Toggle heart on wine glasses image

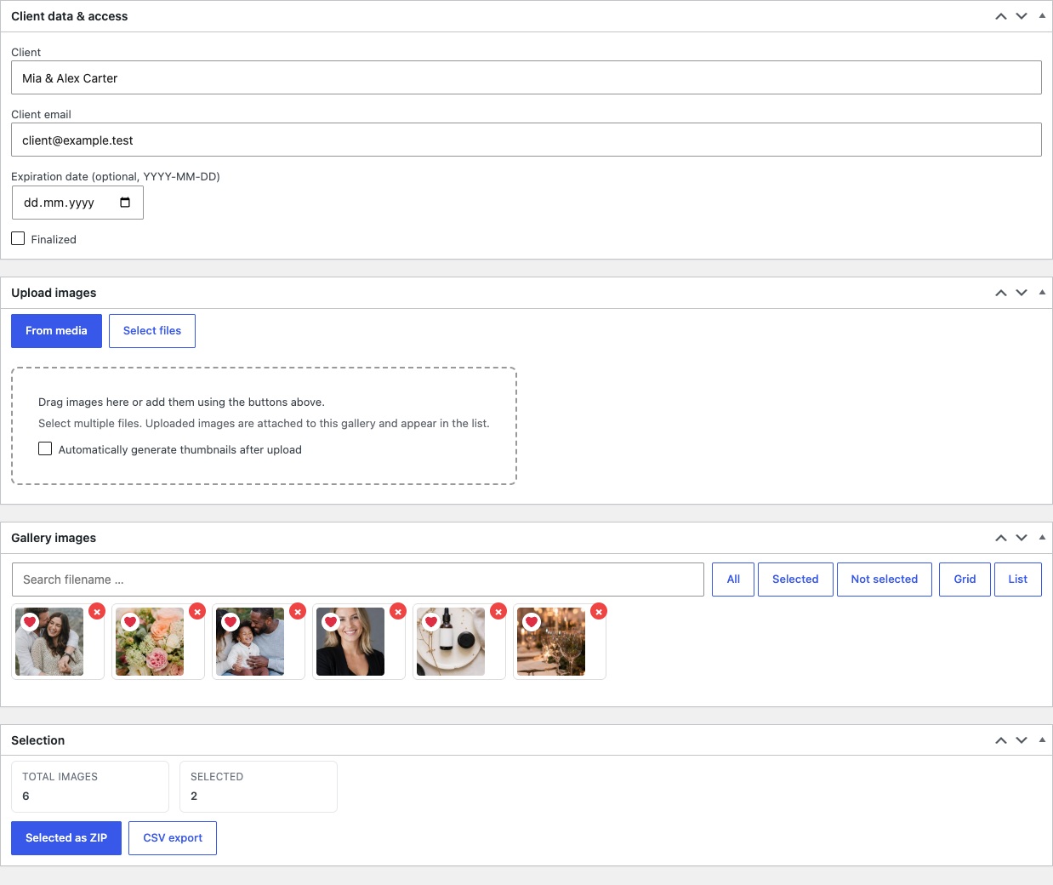(532, 622)
